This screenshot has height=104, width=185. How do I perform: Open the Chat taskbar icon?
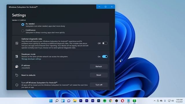[69, 101]
